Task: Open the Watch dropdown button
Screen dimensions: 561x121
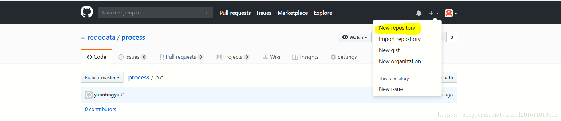Action: point(355,37)
